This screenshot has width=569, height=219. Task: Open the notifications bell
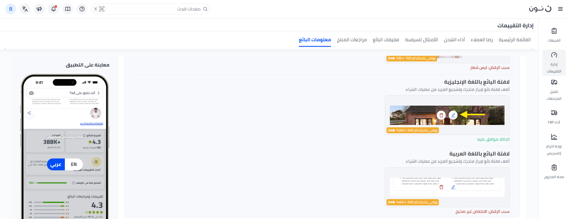coord(53,9)
